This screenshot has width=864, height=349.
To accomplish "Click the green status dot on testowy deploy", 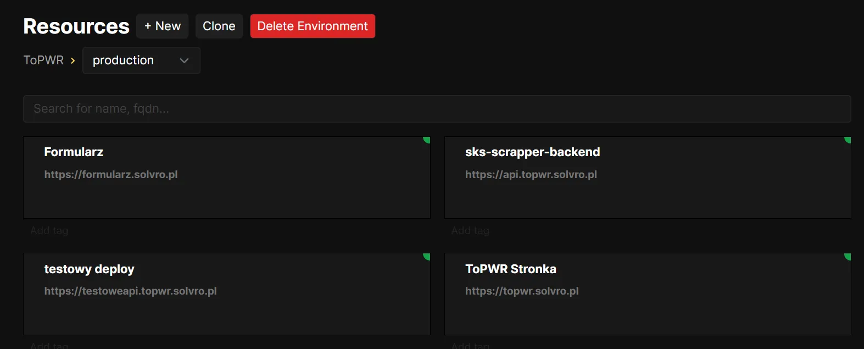I will pos(427,256).
